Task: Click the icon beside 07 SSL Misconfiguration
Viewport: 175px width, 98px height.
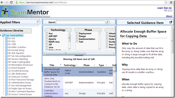Action: pos(7,56)
